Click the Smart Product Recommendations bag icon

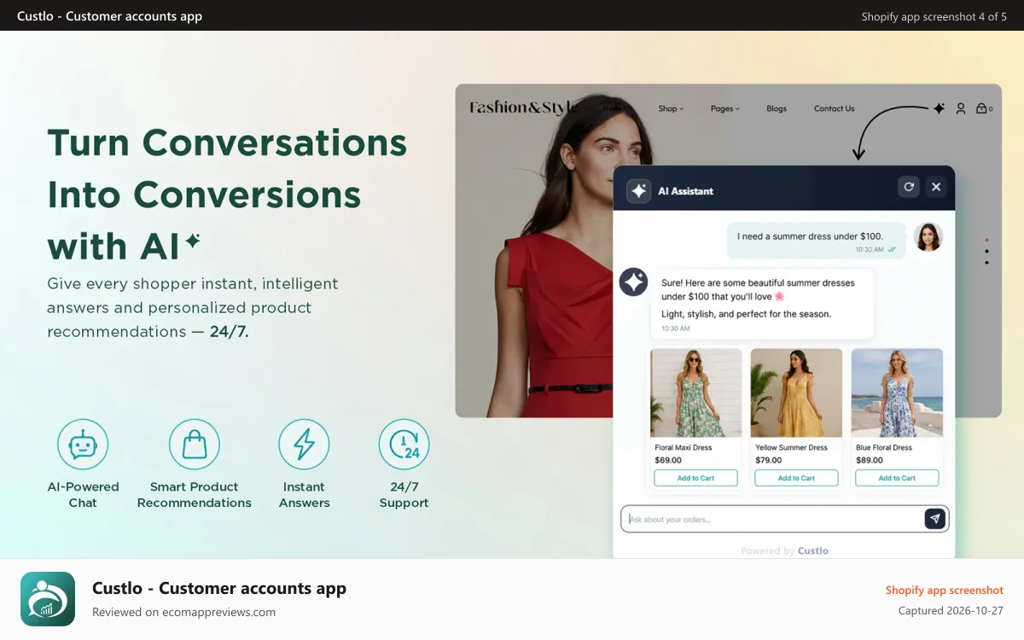click(195, 445)
